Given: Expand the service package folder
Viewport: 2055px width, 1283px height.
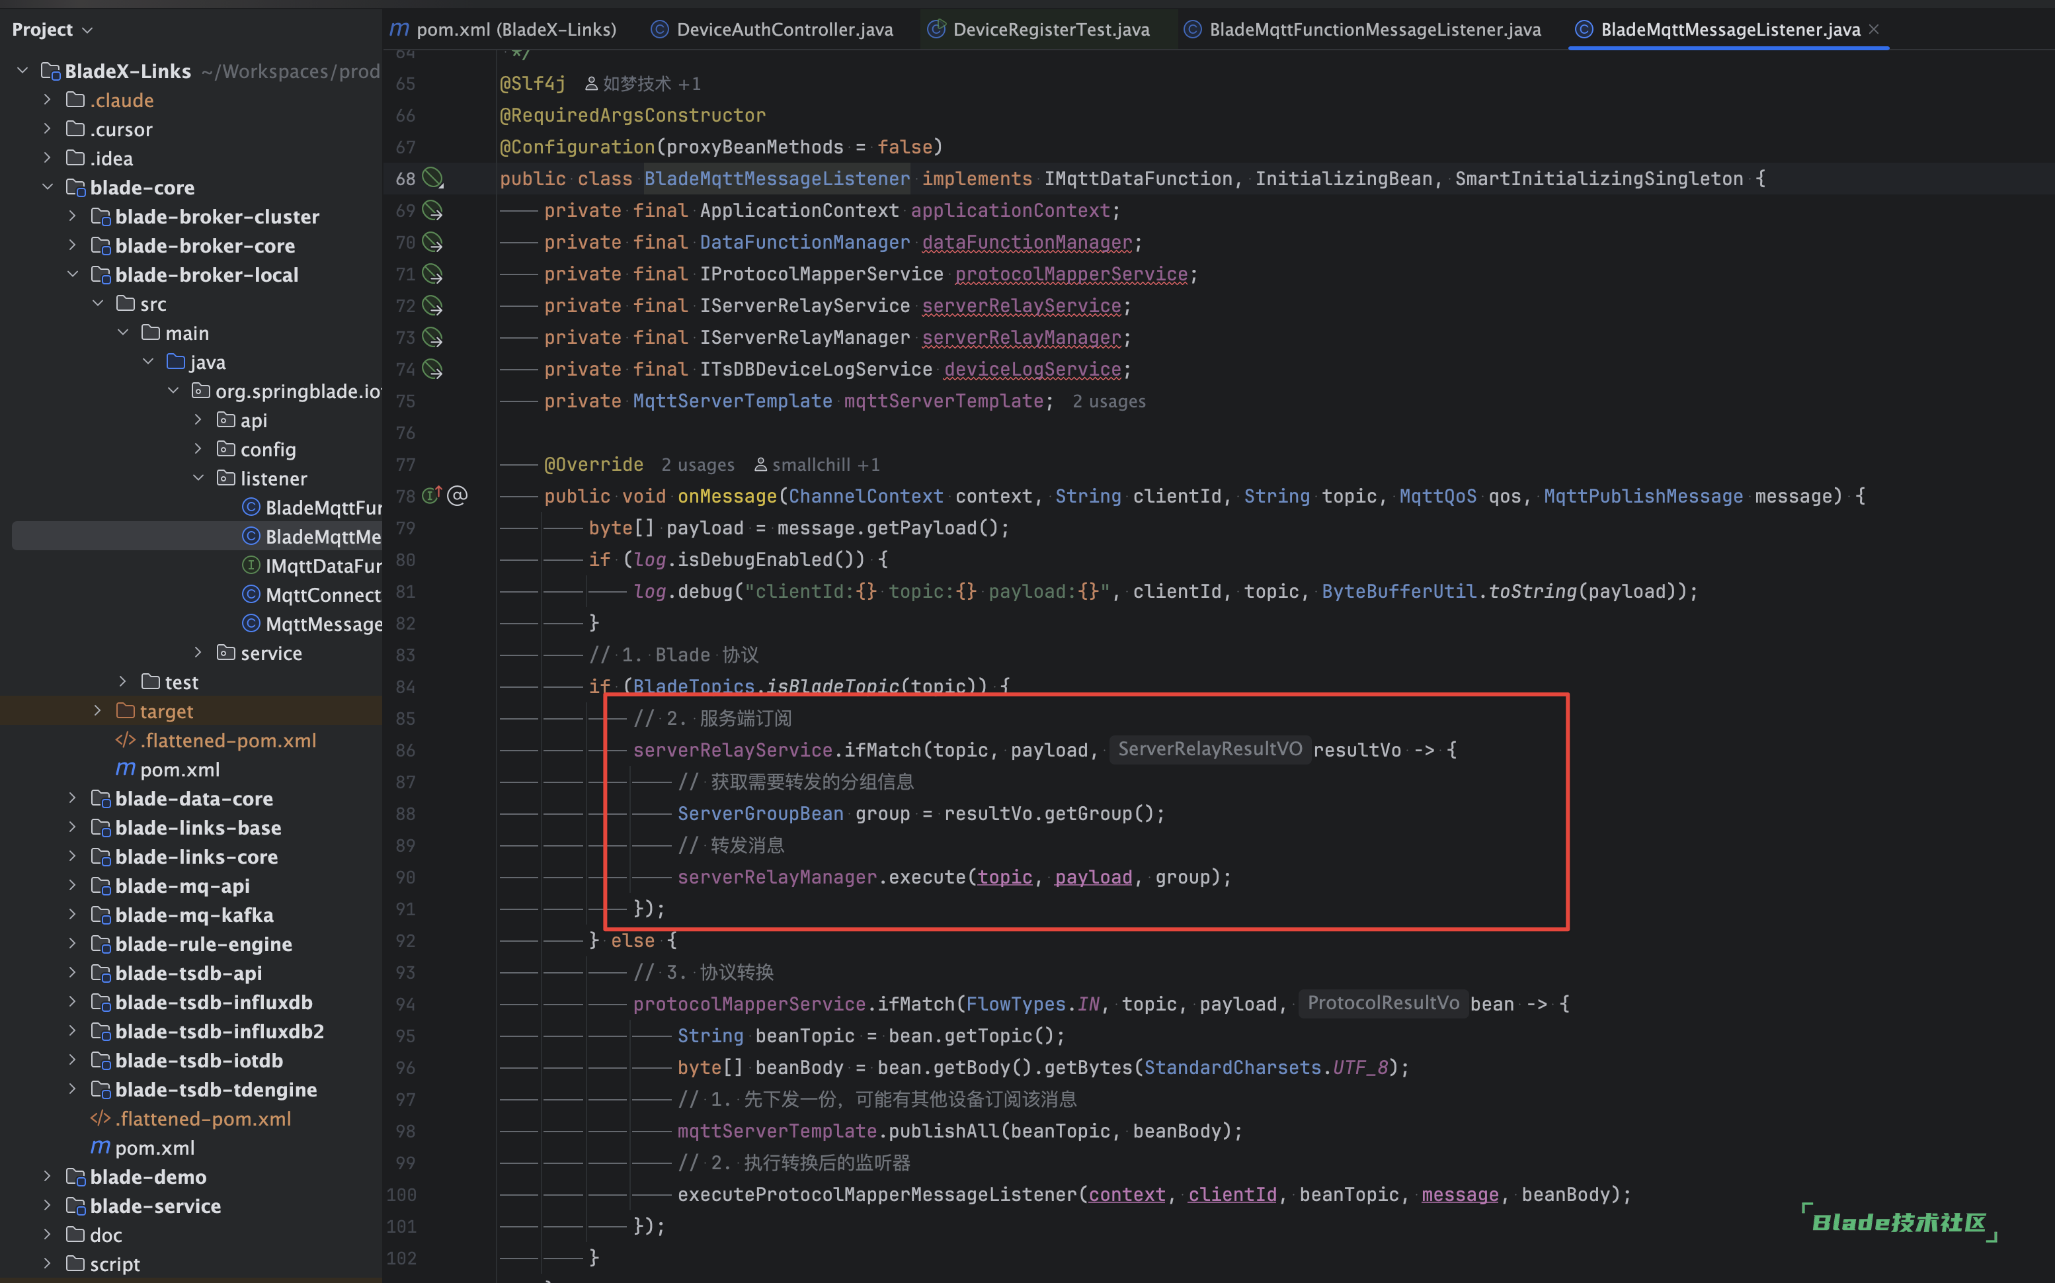Looking at the screenshot, I should point(198,653).
